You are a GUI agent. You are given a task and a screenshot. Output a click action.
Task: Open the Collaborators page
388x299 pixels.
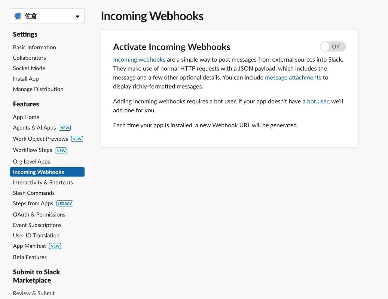[x=29, y=58]
